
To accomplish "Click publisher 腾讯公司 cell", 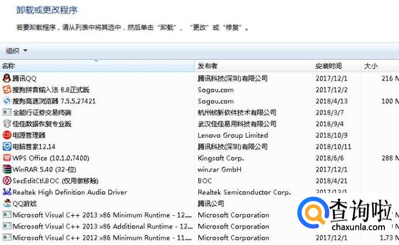I will (211, 204).
